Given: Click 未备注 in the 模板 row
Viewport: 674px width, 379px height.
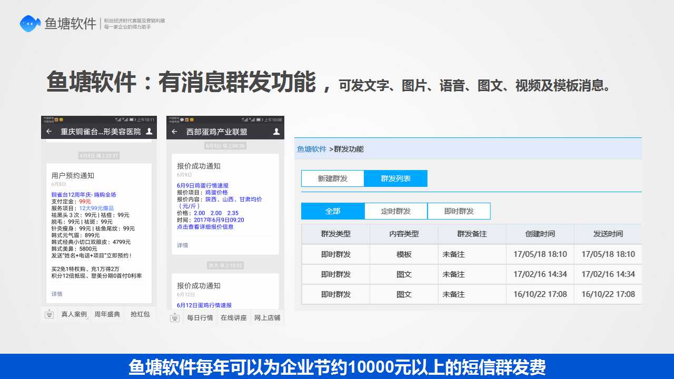Looking at the screenshot, I should tap(453, 254).
